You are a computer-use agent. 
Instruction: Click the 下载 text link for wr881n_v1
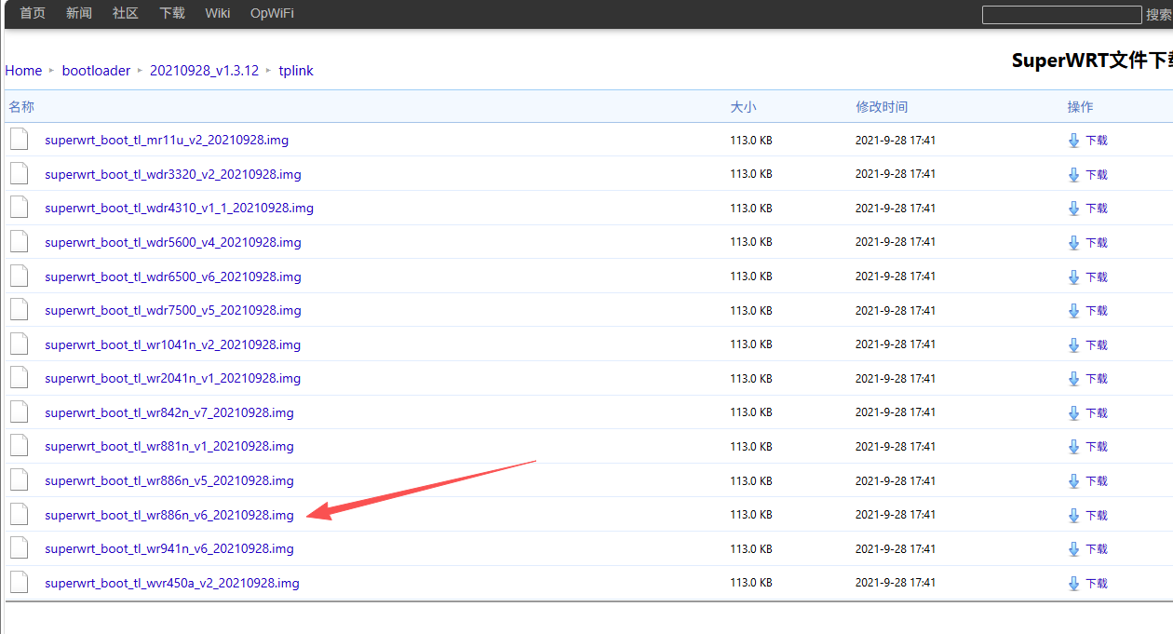pyautogui.click(x=1097, y=447)
